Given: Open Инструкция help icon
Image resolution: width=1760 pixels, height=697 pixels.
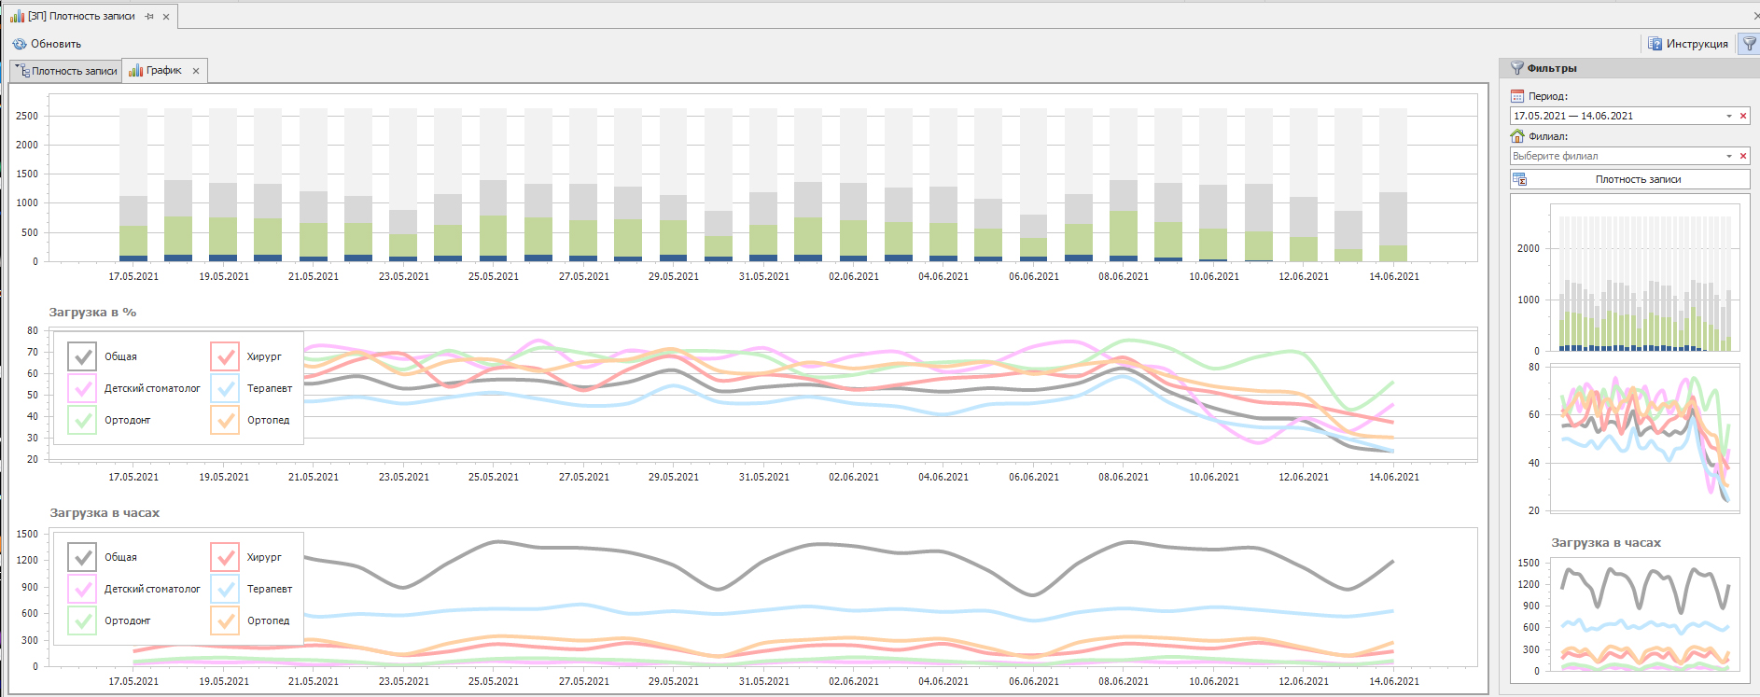Looking at the screenshot, I should 1655,44.
